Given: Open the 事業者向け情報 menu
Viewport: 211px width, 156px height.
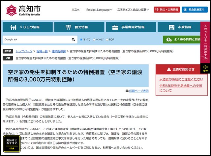Looking at the screenshot, I should (131, 27).
